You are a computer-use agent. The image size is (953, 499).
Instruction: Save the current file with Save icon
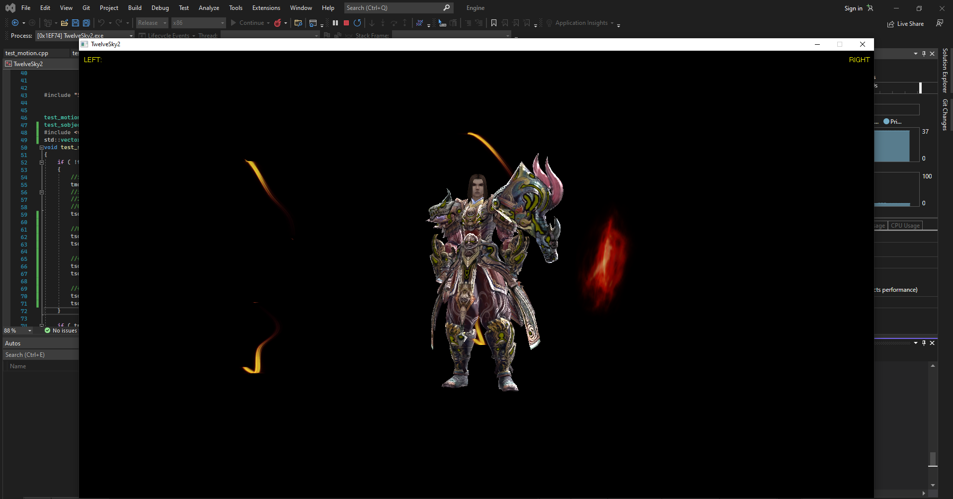[76, 23]
